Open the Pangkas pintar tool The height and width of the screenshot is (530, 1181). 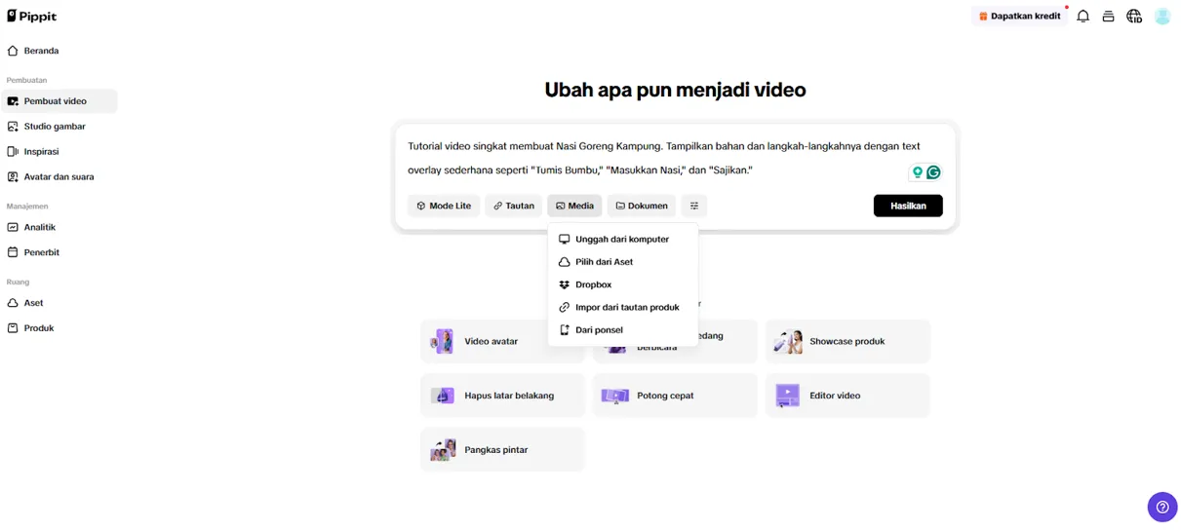[x=502, y=449]
